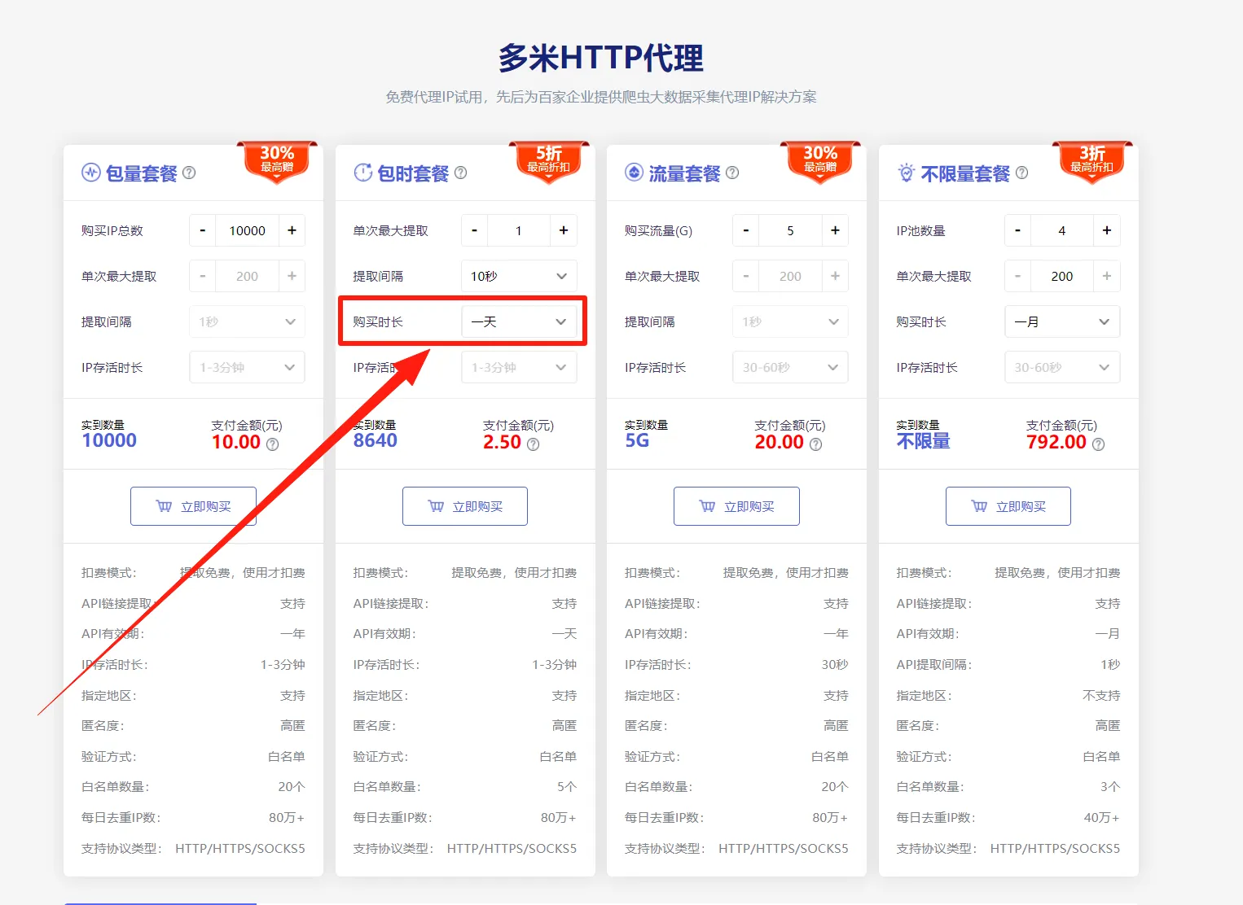Decrease 购买IP总数 with minus button
This screenshot has height=905, width=1243.
coord(203,230)
